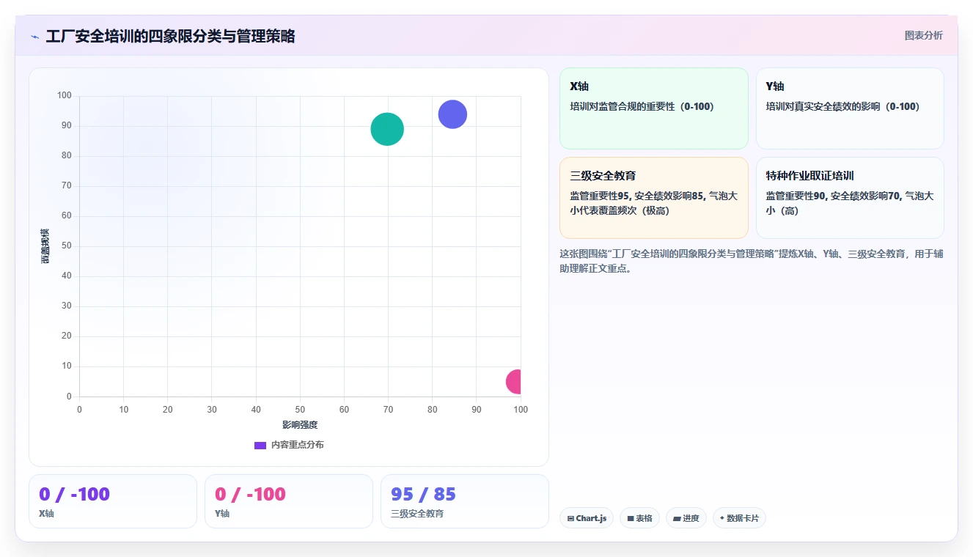Click the Chart.js tag

587,518
